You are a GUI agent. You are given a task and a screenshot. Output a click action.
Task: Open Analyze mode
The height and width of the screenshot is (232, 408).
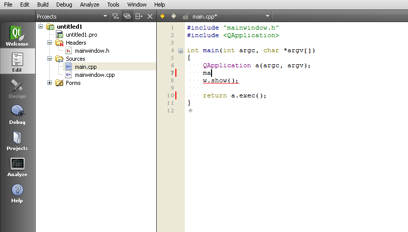(x=17, y=167)
